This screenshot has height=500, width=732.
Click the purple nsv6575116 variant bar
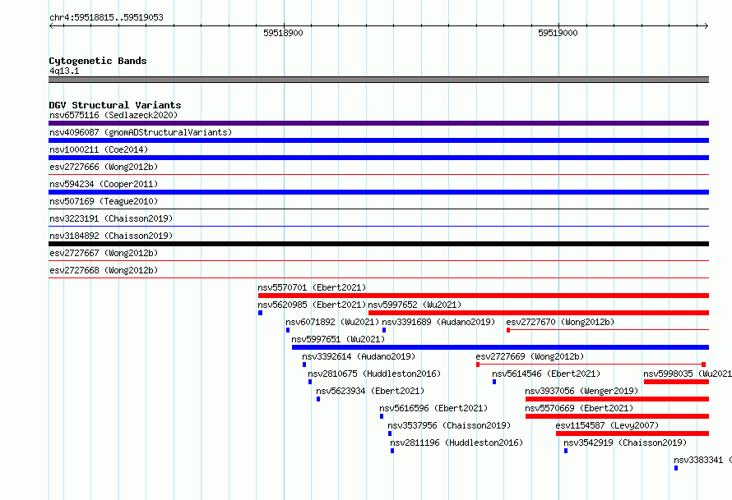378,123
